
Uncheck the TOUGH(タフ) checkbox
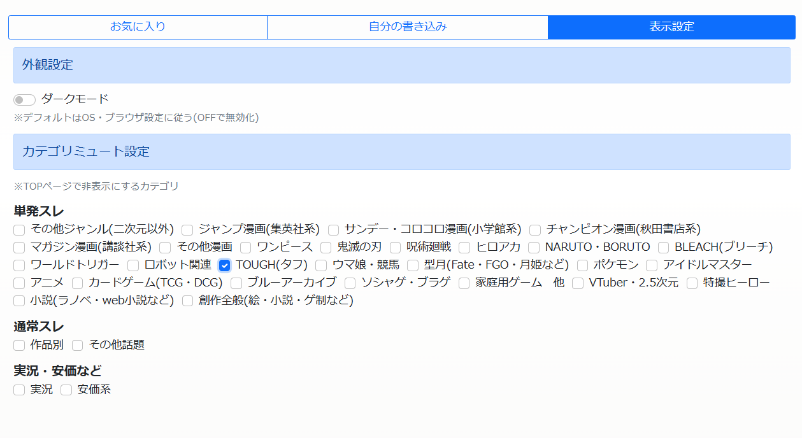224,265
